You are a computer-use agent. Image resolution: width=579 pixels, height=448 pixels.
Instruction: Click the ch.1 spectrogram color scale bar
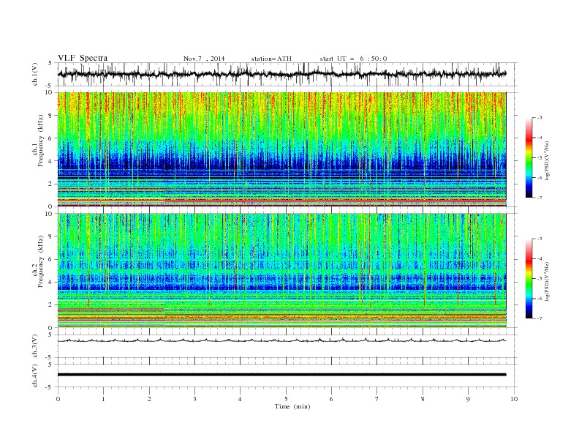point(529,158)
